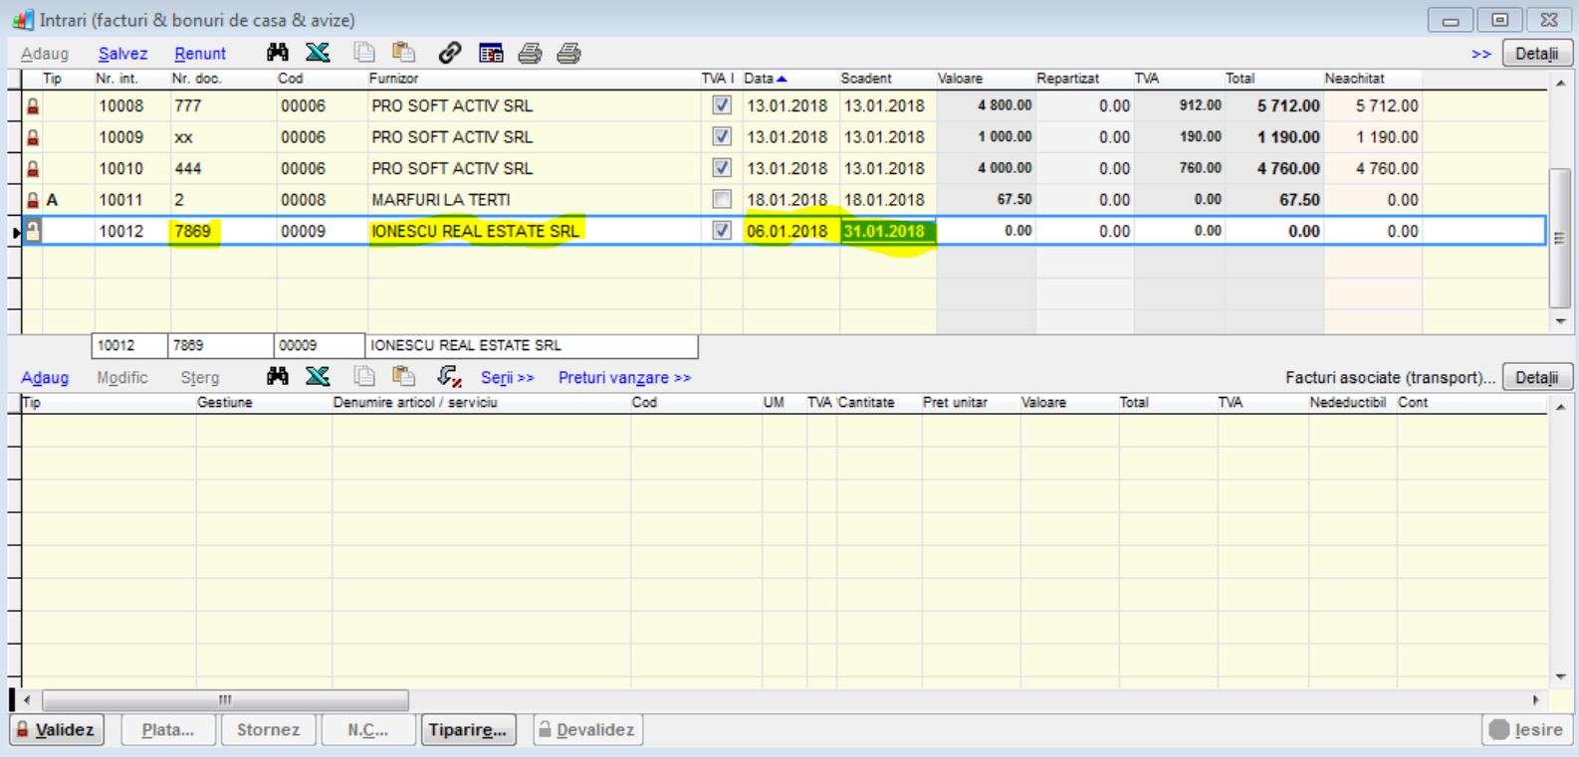Image resolution: width=1579 pixels, height=758 pixels.
Task: Click the N.C... button
Action: click(367, 729)
